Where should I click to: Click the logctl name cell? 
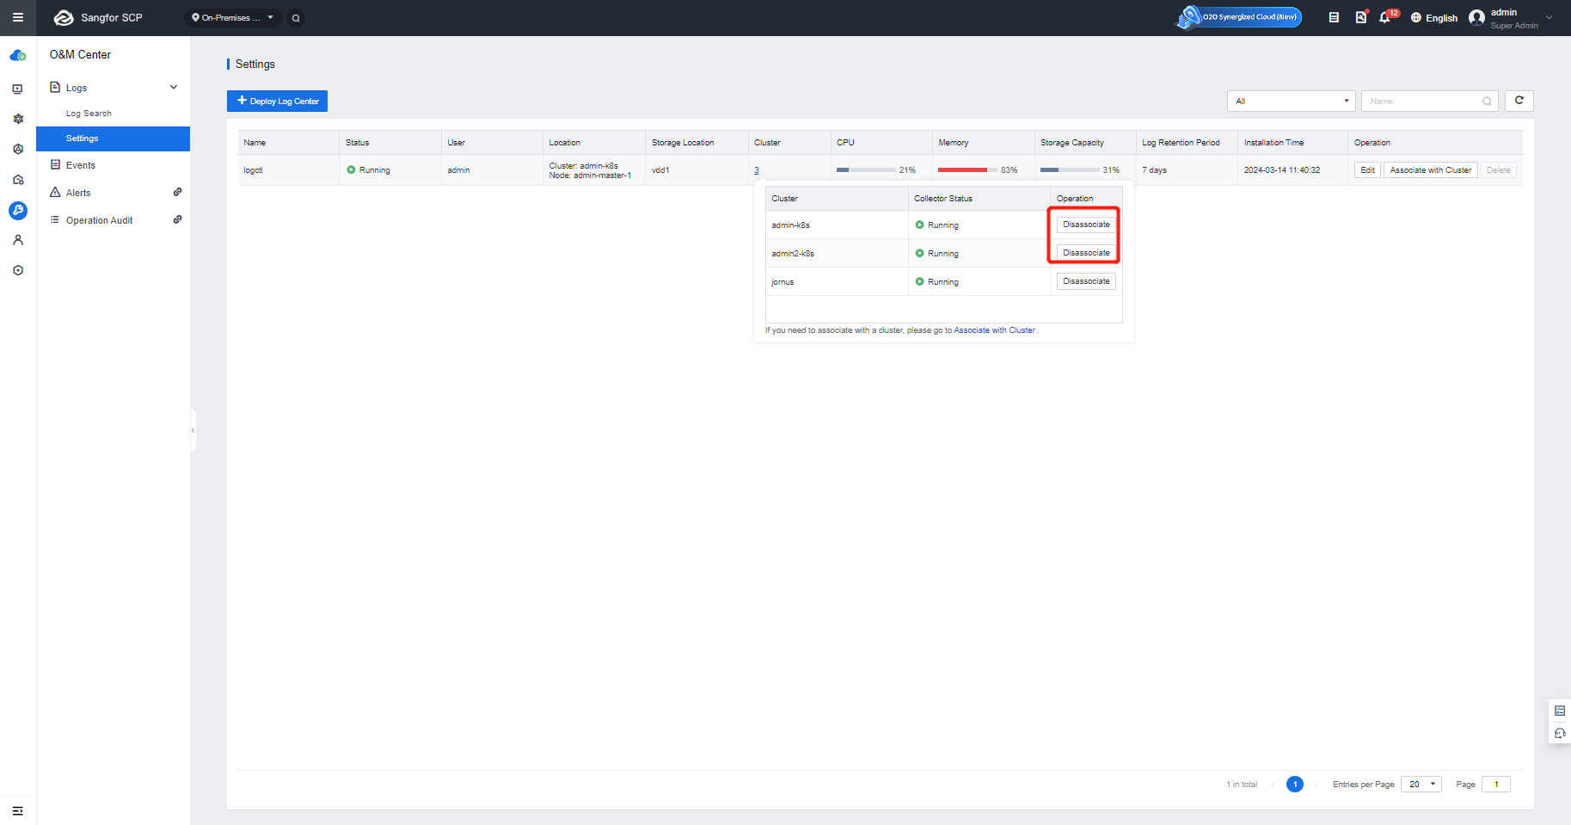pos(253,170)
